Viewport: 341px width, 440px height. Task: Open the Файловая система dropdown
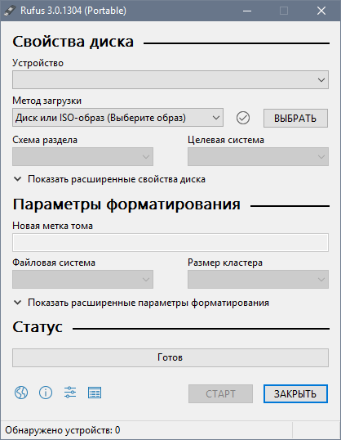pos(82,279)
